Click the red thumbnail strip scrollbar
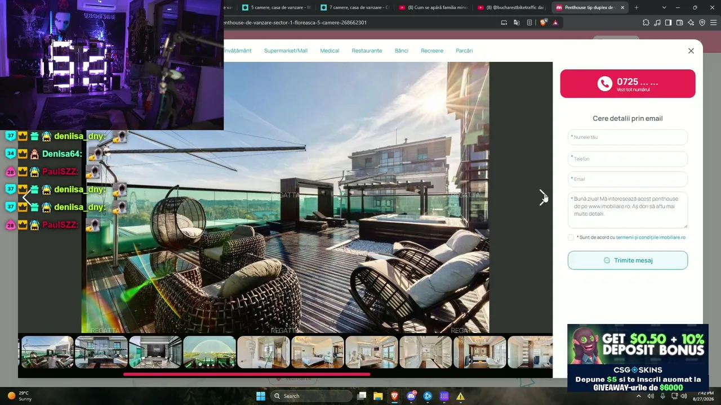Screen dimensions: 721x405 [247, 374]
